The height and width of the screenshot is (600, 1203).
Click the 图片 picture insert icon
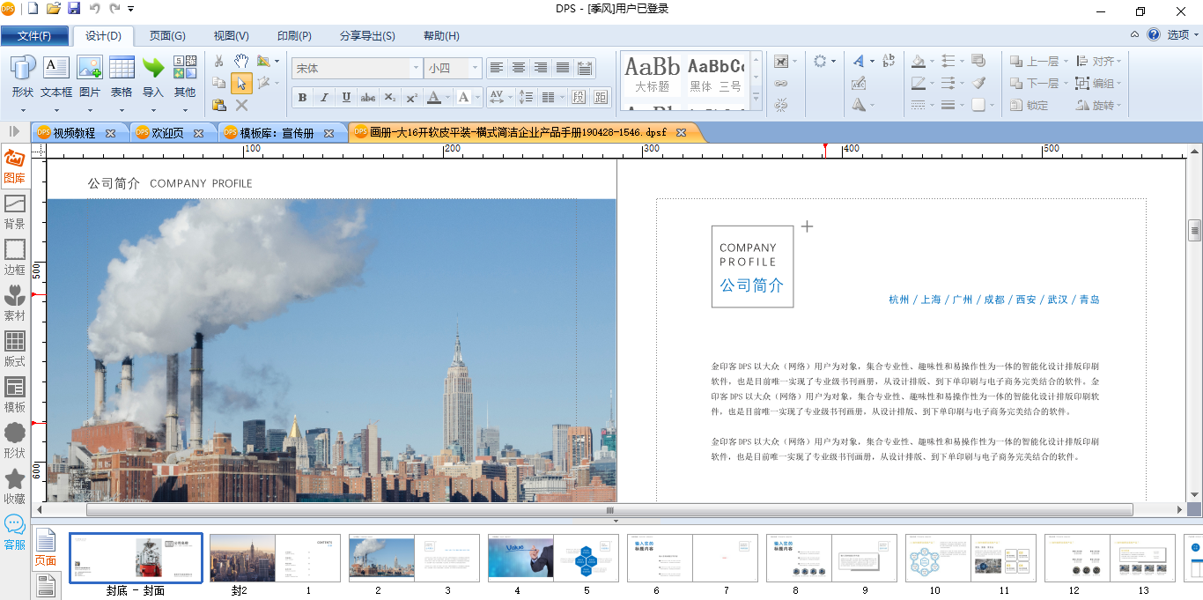coord(90,68)
